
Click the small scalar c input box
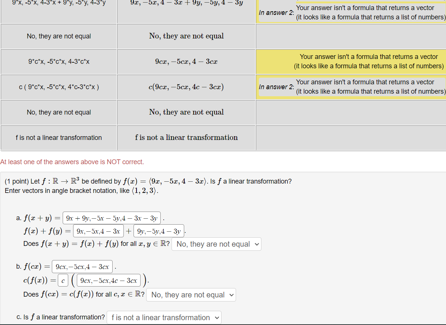tap(63, 280)
